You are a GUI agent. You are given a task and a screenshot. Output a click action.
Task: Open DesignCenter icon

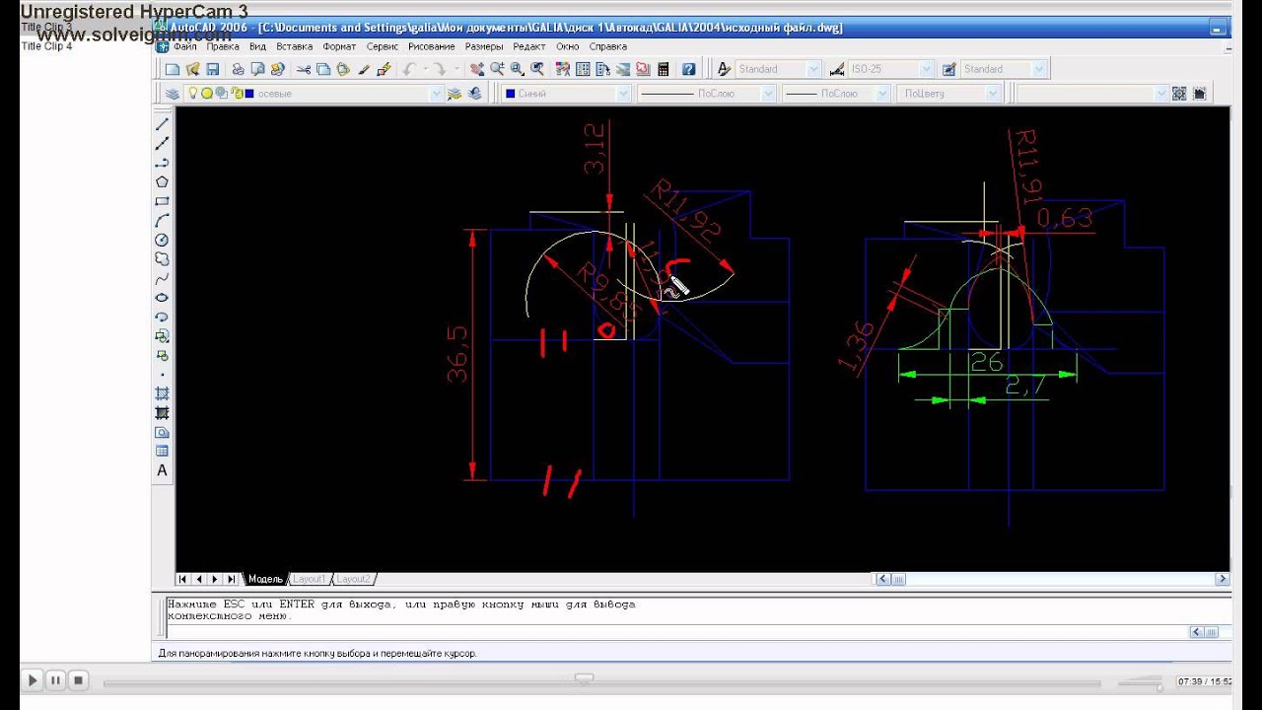pyautogui.click(x=583, y=69)
